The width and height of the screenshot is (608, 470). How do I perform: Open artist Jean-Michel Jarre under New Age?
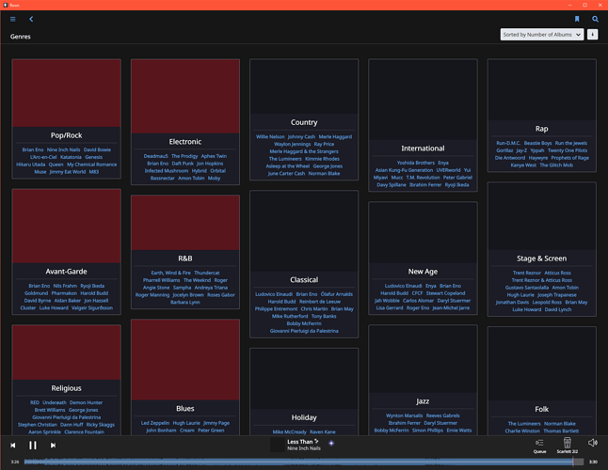(451, 308)
